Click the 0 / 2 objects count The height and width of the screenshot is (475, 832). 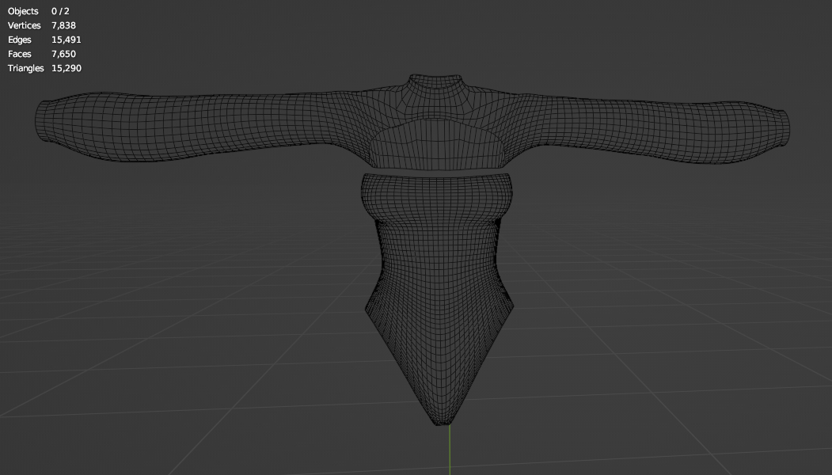(x=60, y=11)
